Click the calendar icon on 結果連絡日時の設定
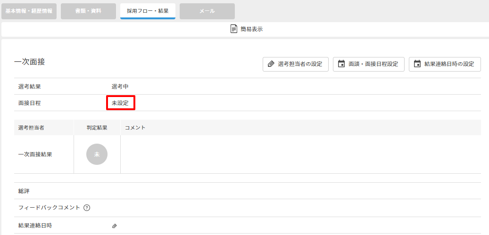 click(417, 64)
